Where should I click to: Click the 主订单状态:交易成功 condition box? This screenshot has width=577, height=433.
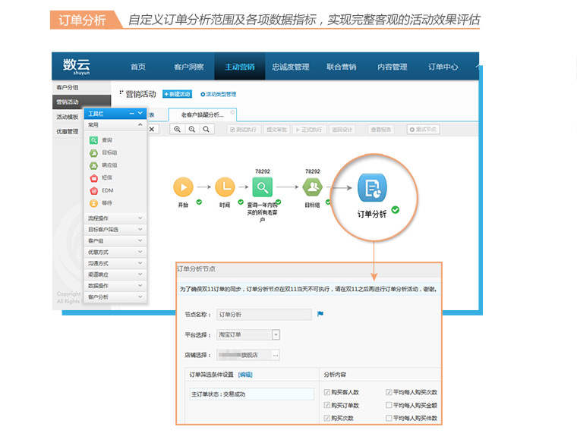point(252,394)
